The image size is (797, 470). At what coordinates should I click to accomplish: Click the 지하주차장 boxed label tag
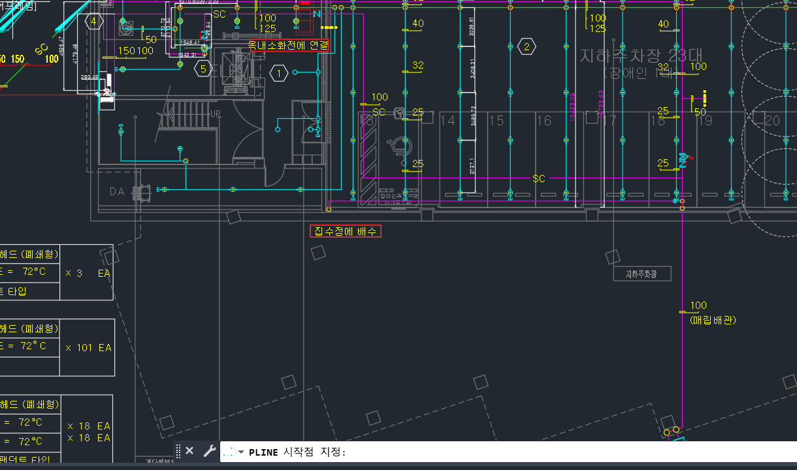[x=642, y=274]
